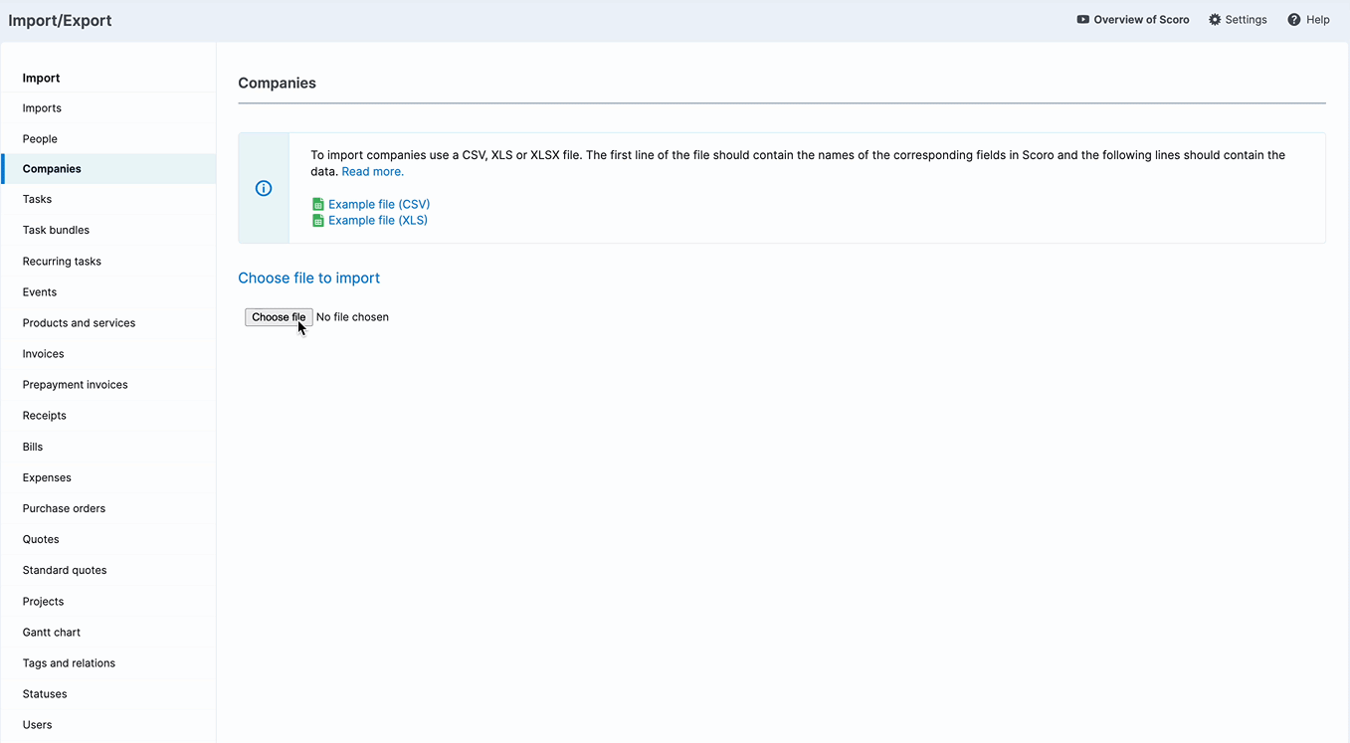Open Overview of Scoro link
The height and width of the screenshot is (743, 1350).
pos(1141,20)
